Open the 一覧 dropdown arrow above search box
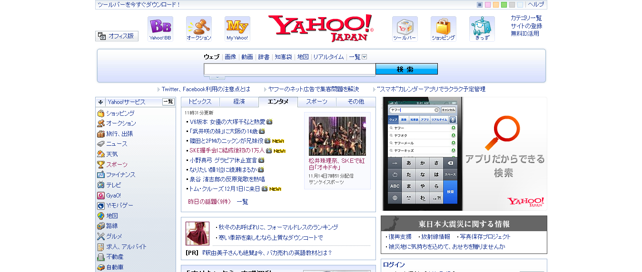The image size is (642, 272). 365,57
